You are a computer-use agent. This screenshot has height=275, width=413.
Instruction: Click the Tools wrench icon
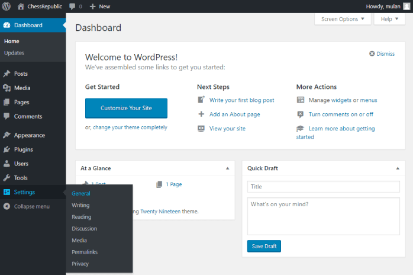7,178
